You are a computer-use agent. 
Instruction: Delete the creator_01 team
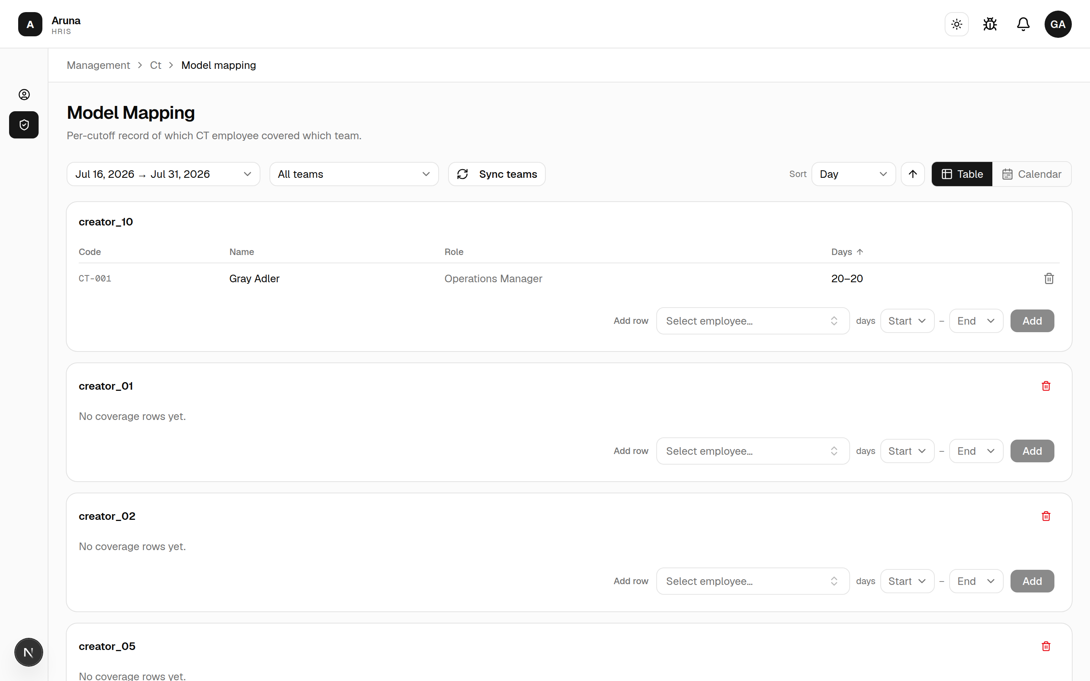click(1046, 386)
